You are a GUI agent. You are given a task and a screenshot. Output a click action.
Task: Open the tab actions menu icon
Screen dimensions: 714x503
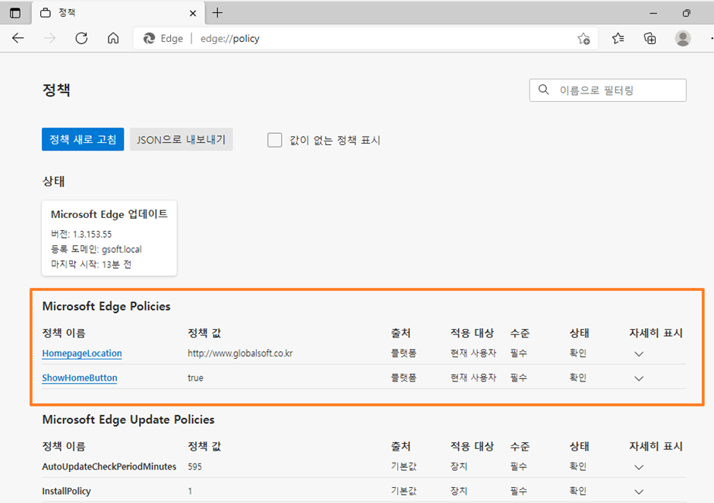(15, 13)
